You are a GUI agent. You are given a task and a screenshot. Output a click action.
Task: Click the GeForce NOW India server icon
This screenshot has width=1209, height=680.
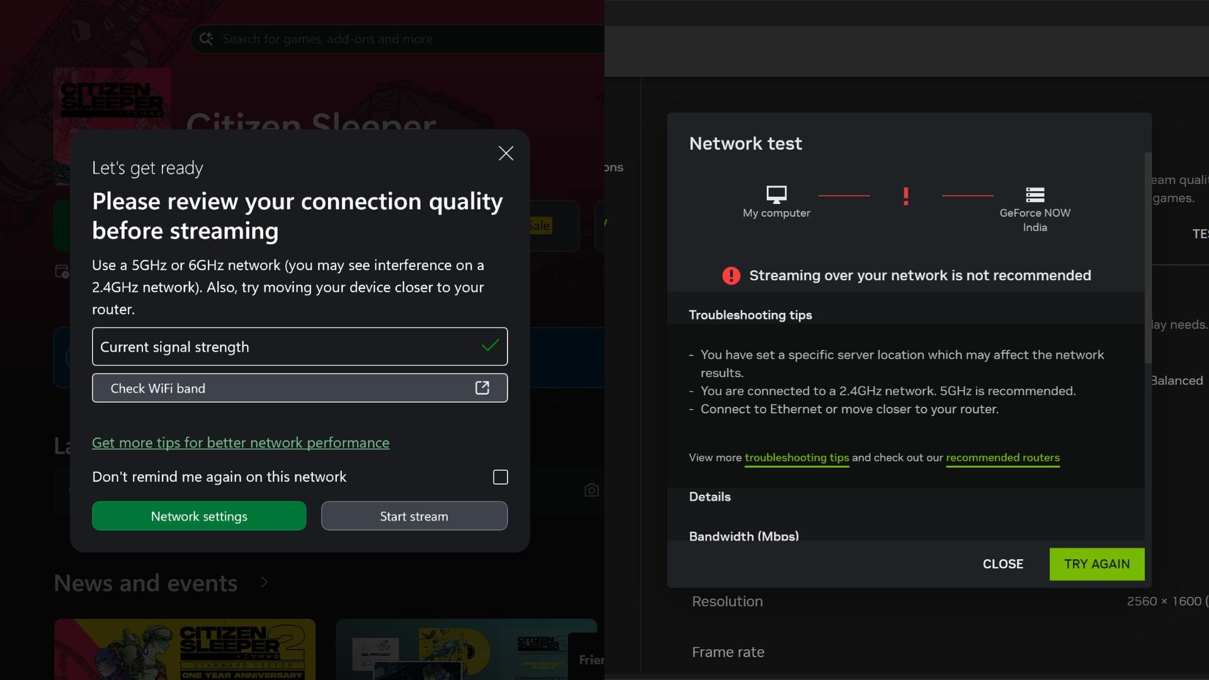click(x=1035, y=195)
